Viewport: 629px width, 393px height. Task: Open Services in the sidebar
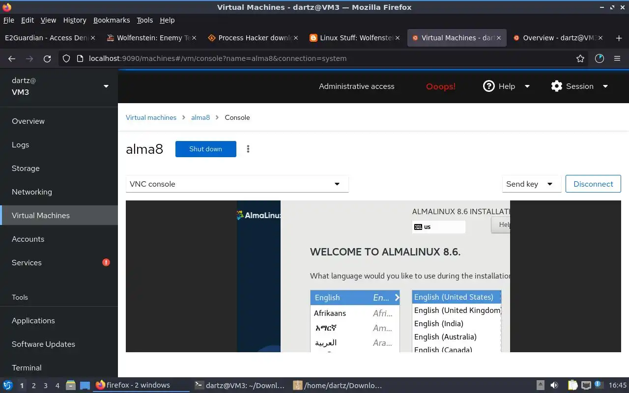[59, 262]
